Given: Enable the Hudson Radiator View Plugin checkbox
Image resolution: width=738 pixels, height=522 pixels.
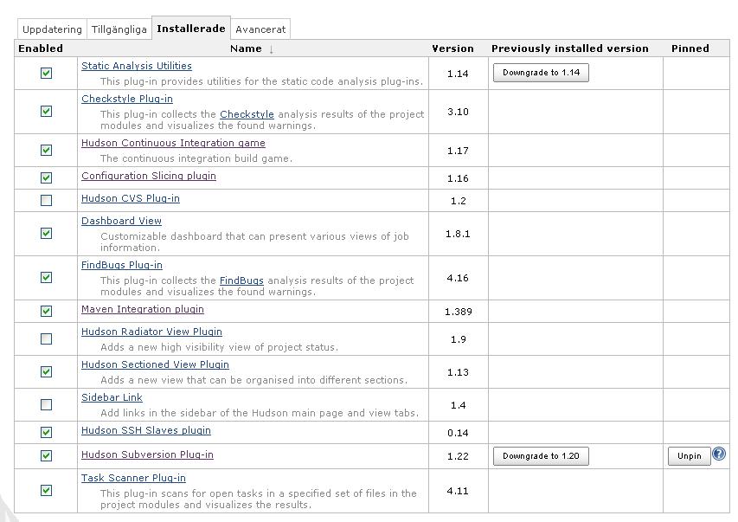Looking at the screenshot, I should pyautogui.click(x=47, y=338).
